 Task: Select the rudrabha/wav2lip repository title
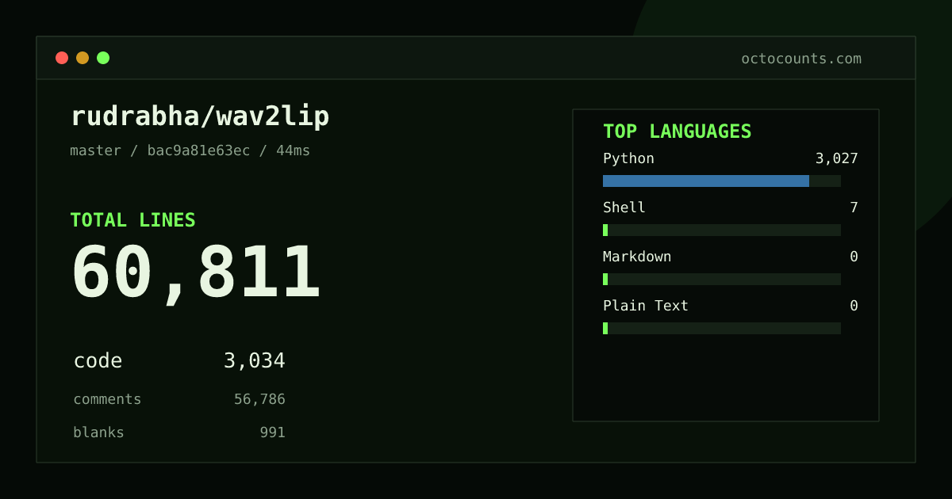click(200, 116)
